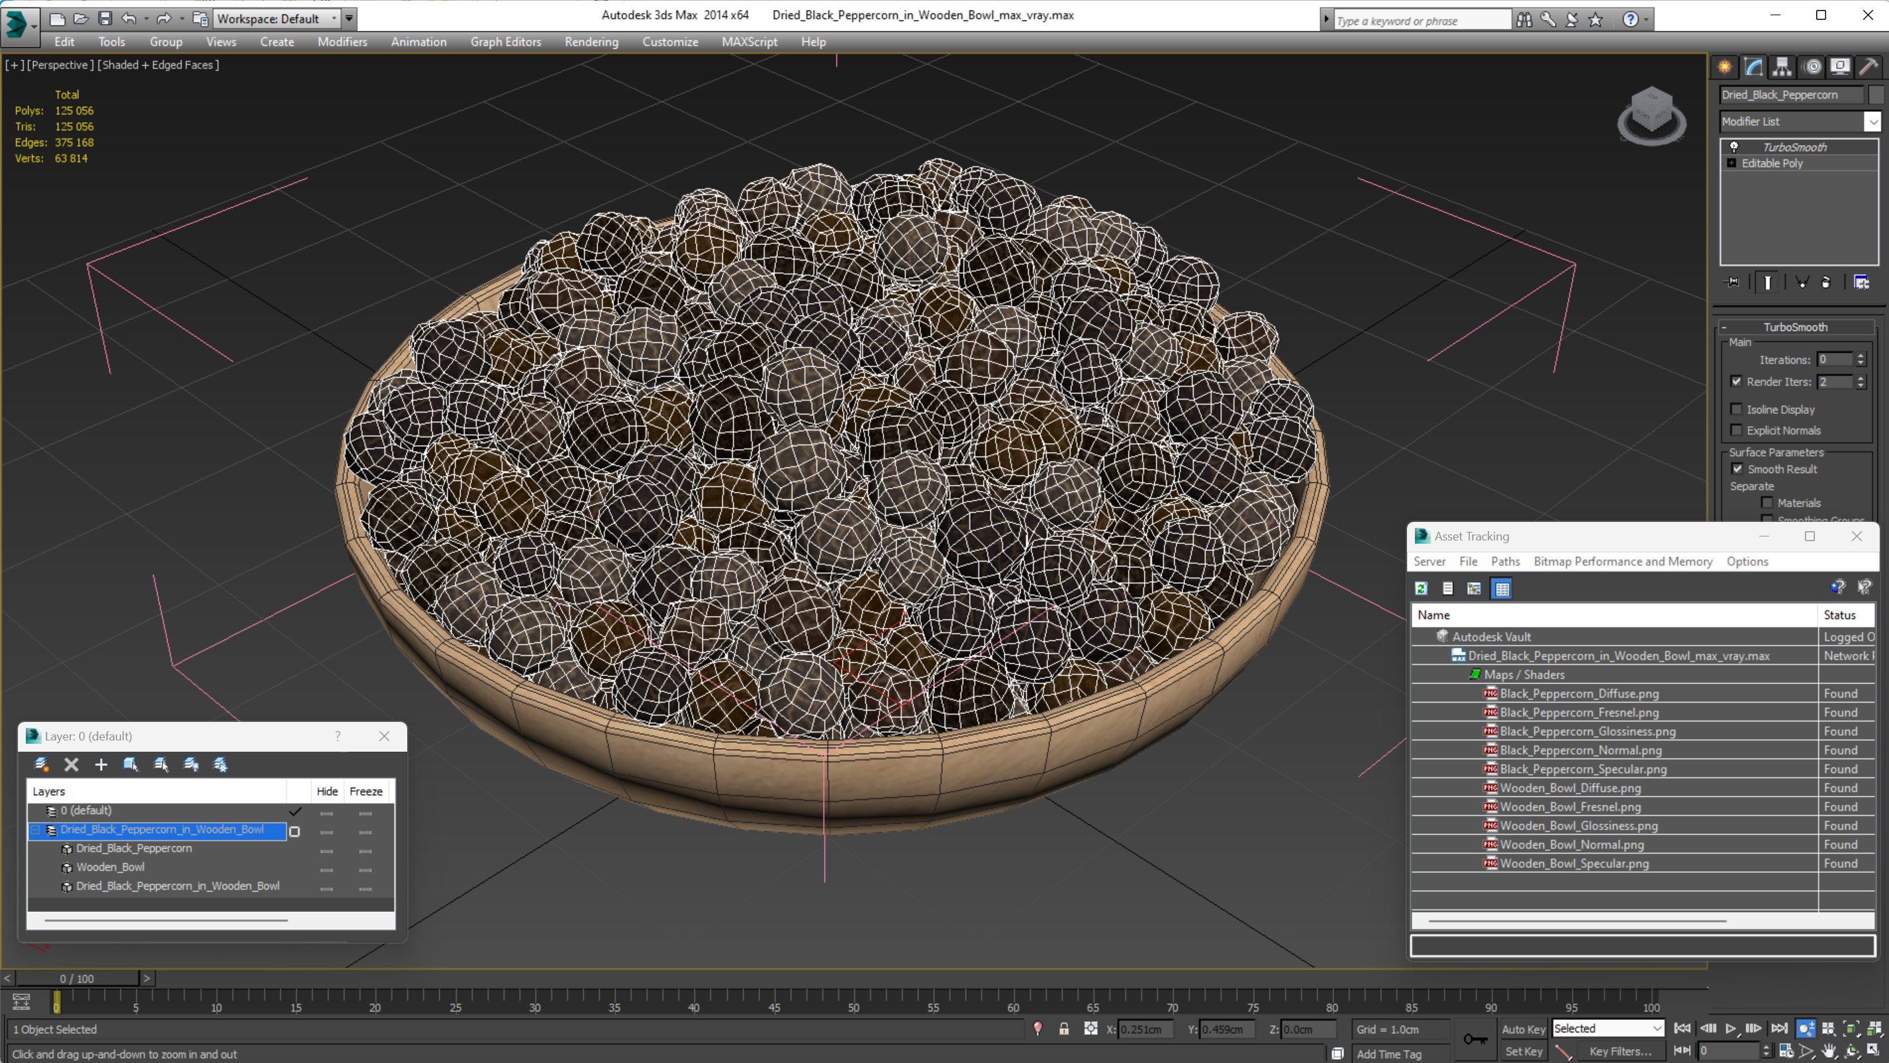Expand the Editable Poly stack entry

point(1732,163)
